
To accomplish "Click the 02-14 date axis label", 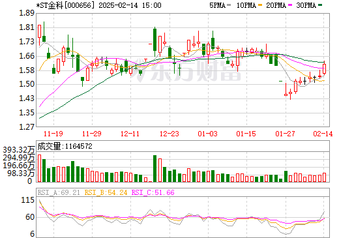I will click(323, 134).
